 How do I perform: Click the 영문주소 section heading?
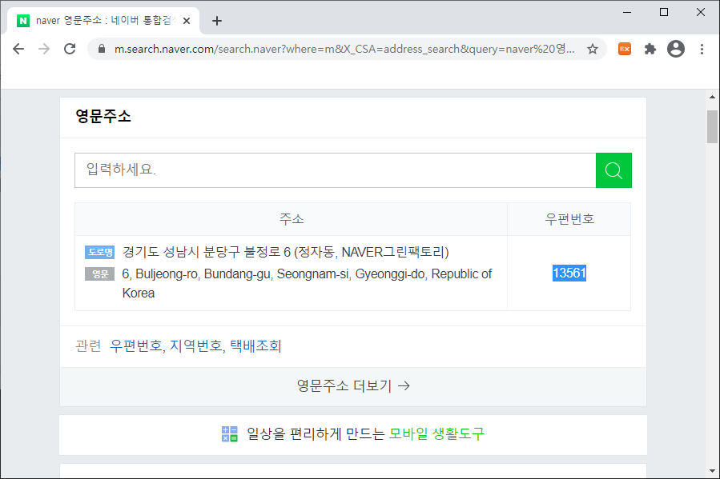[103, 116]
